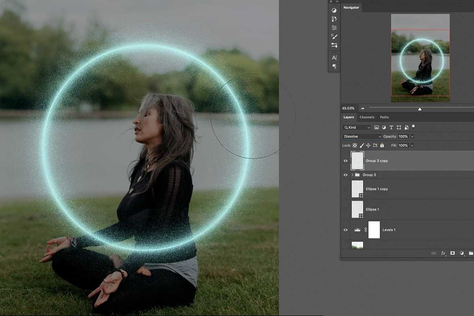Click the lock transparent pixels icon

coord(355,145)
